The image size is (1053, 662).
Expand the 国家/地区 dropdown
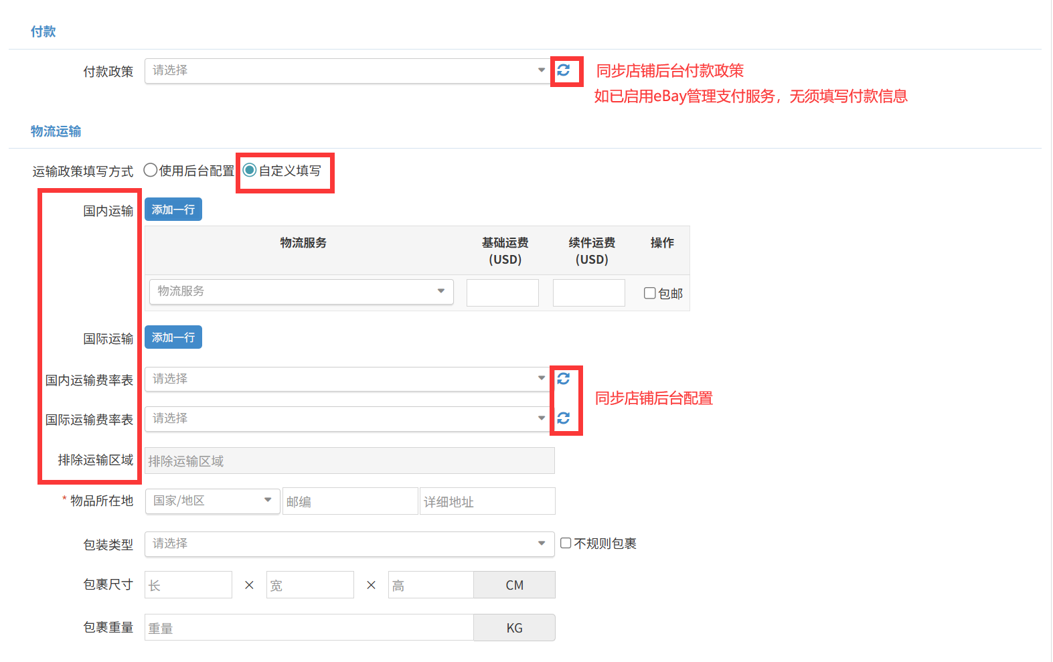pyautogui.click(x=212, y=501)
